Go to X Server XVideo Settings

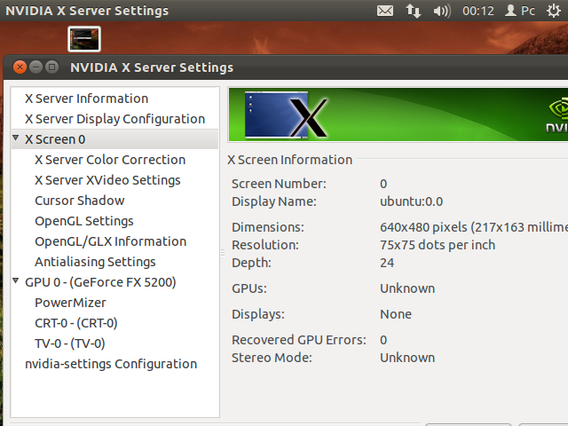pos(107,180)
